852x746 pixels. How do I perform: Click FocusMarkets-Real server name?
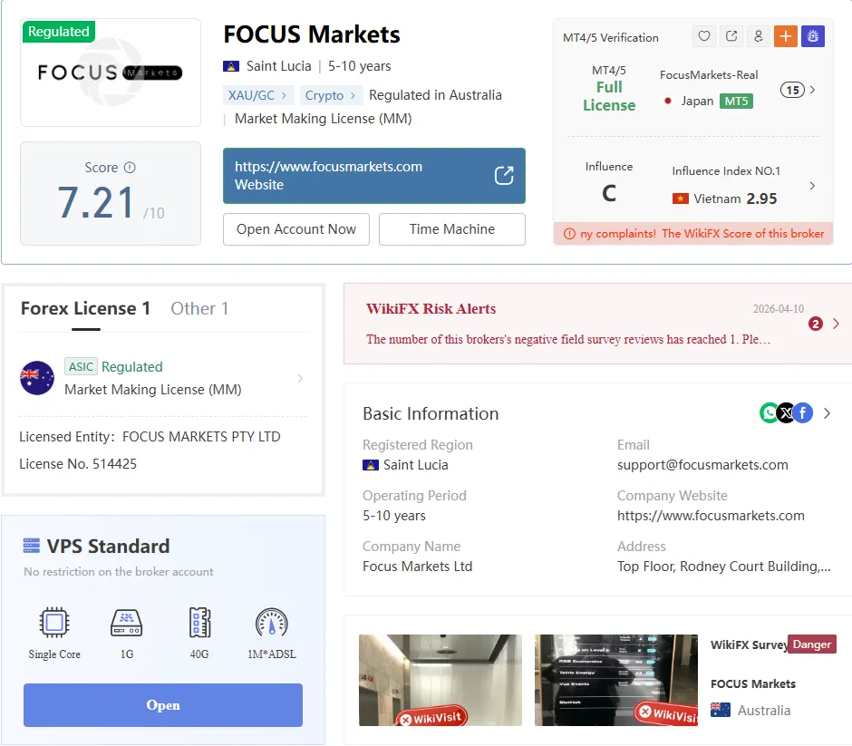(709, 75)
